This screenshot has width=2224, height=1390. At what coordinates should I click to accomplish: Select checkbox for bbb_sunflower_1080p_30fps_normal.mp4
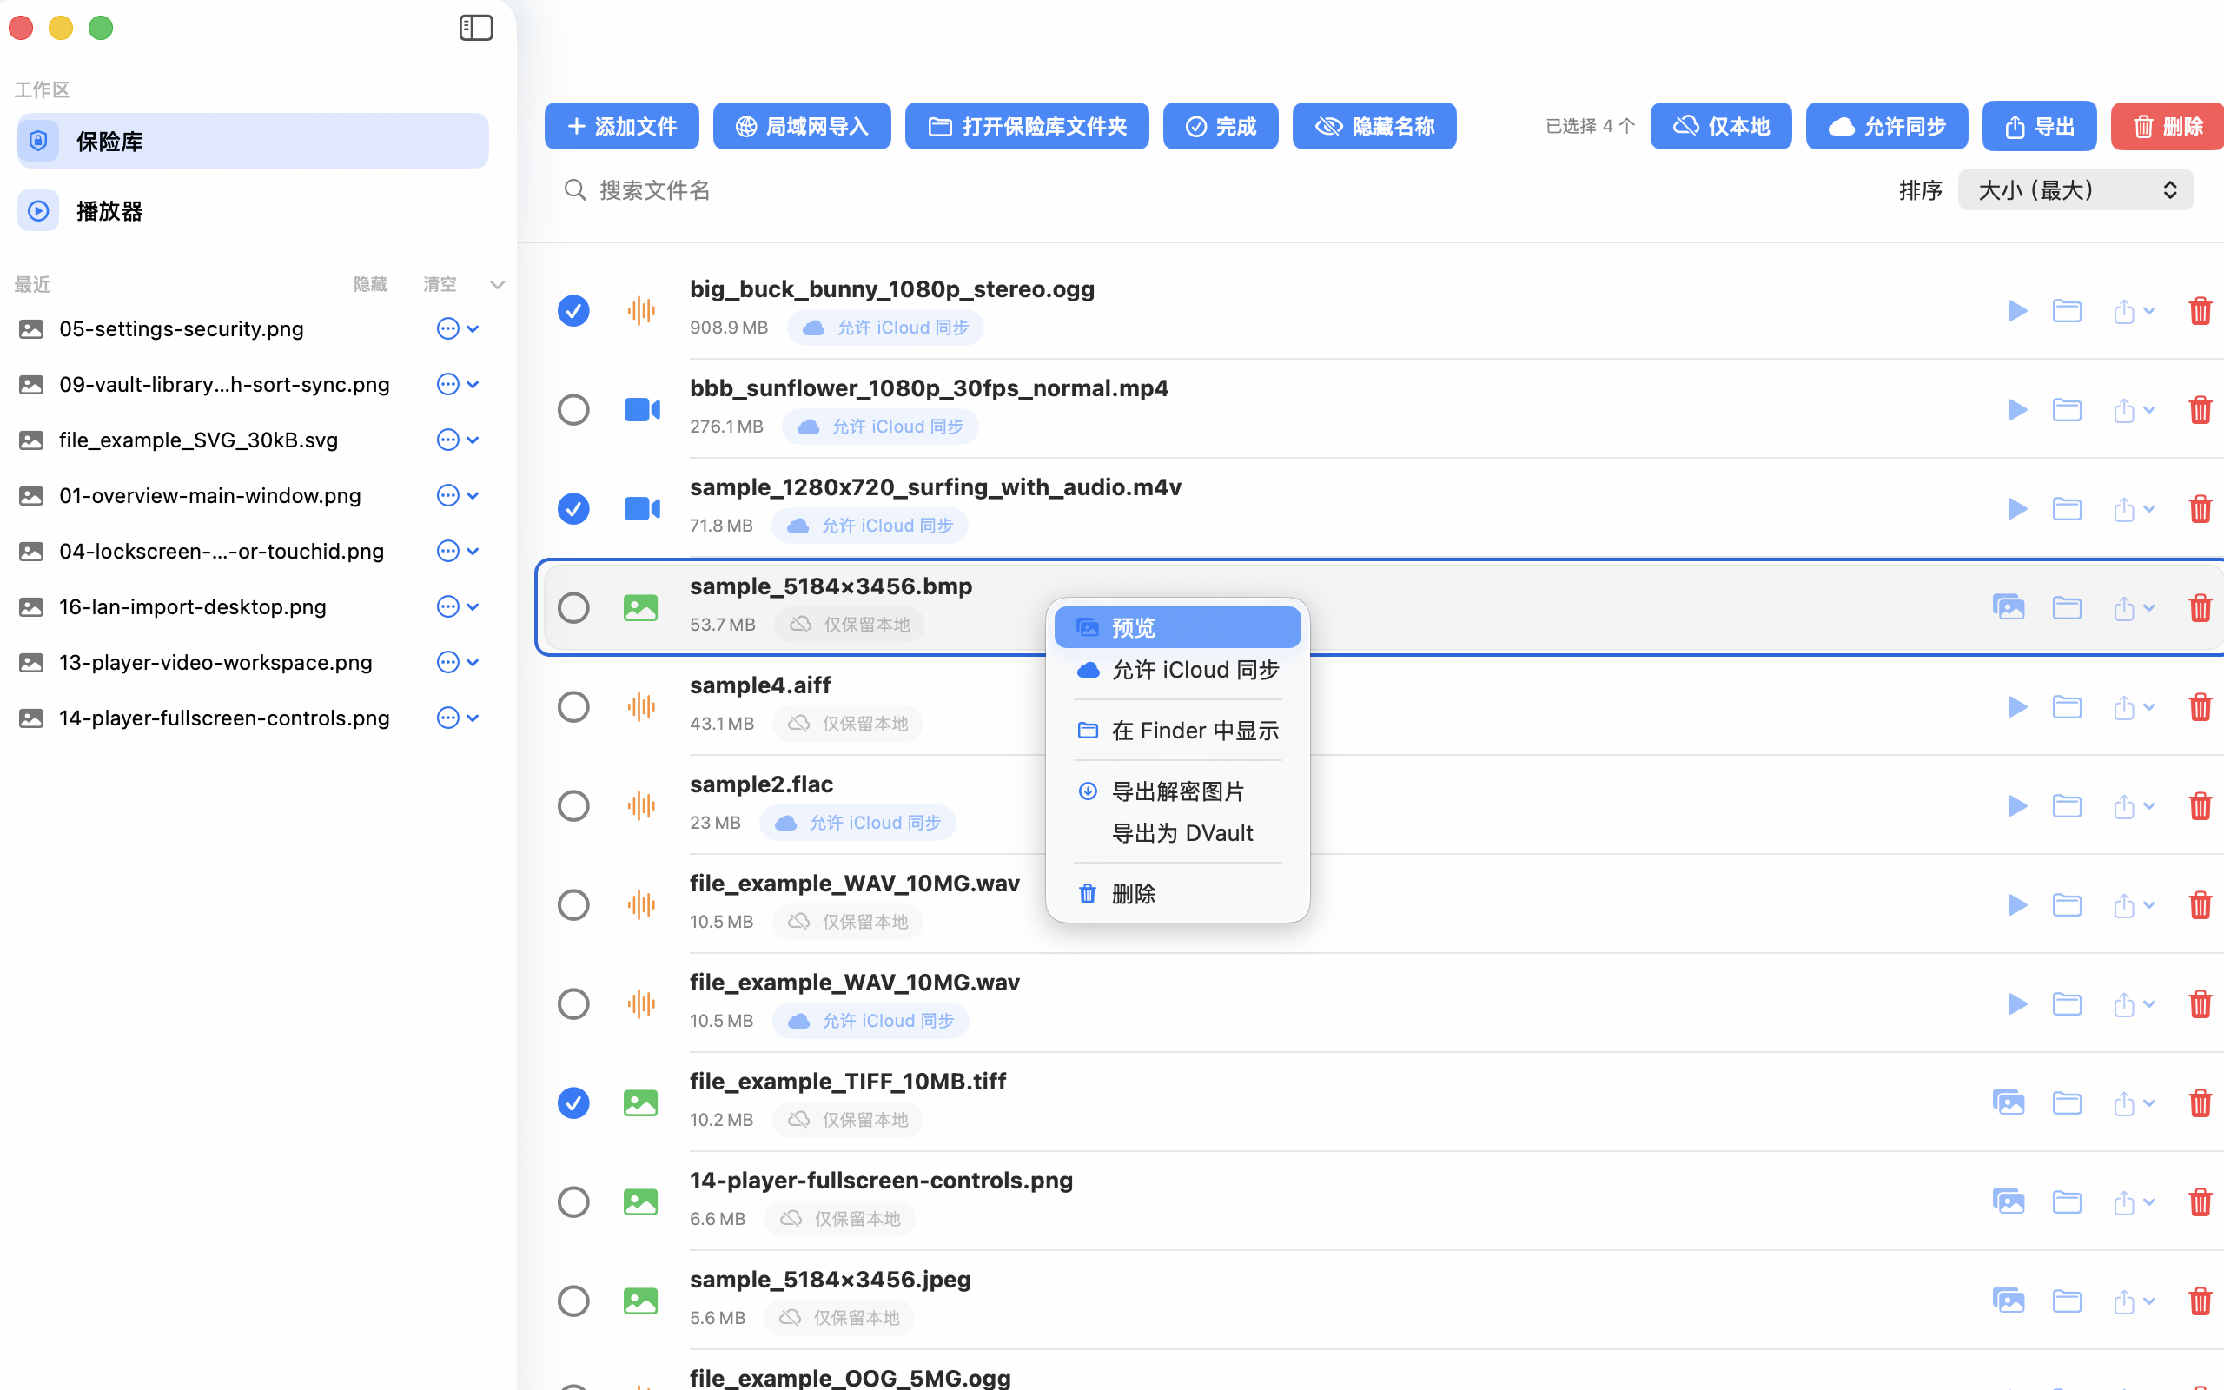click(573, 409)
